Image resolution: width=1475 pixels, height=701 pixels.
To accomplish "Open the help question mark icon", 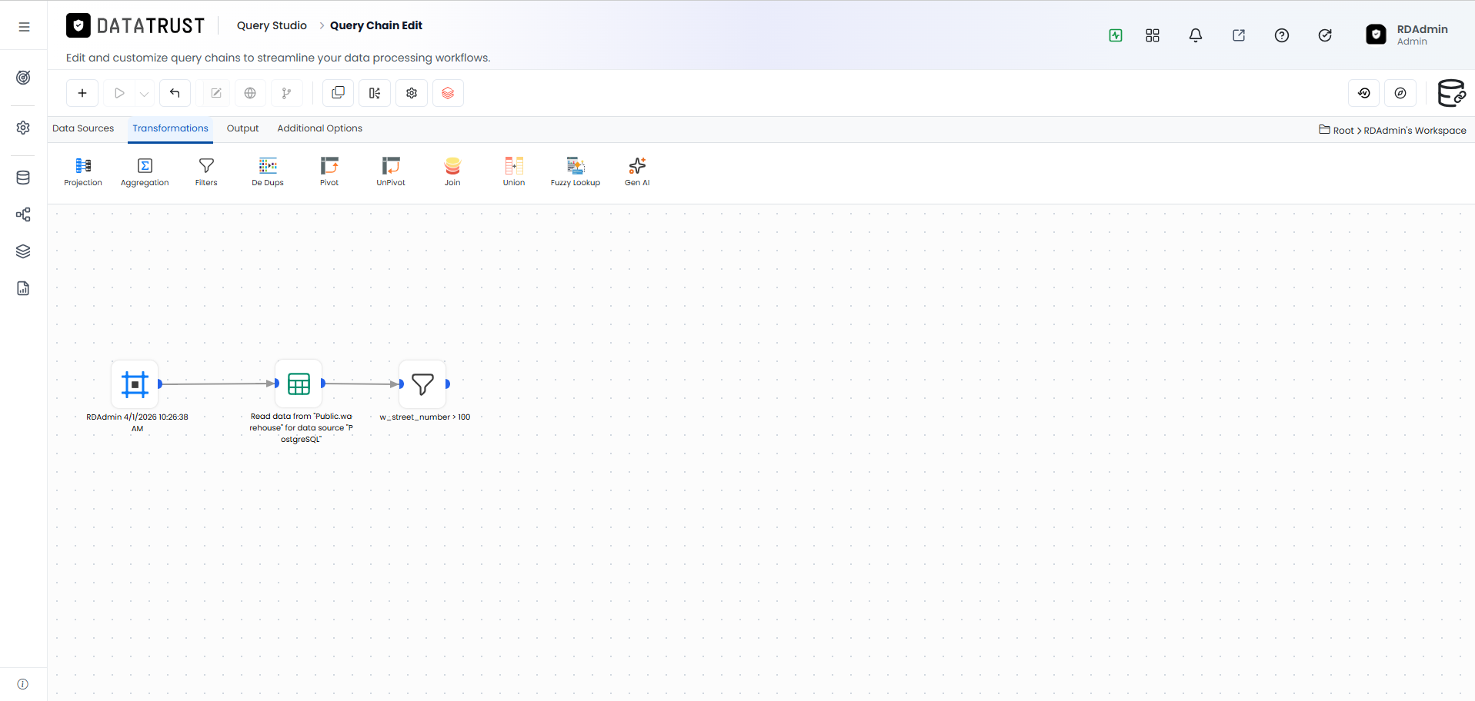I will point(1282,35).
